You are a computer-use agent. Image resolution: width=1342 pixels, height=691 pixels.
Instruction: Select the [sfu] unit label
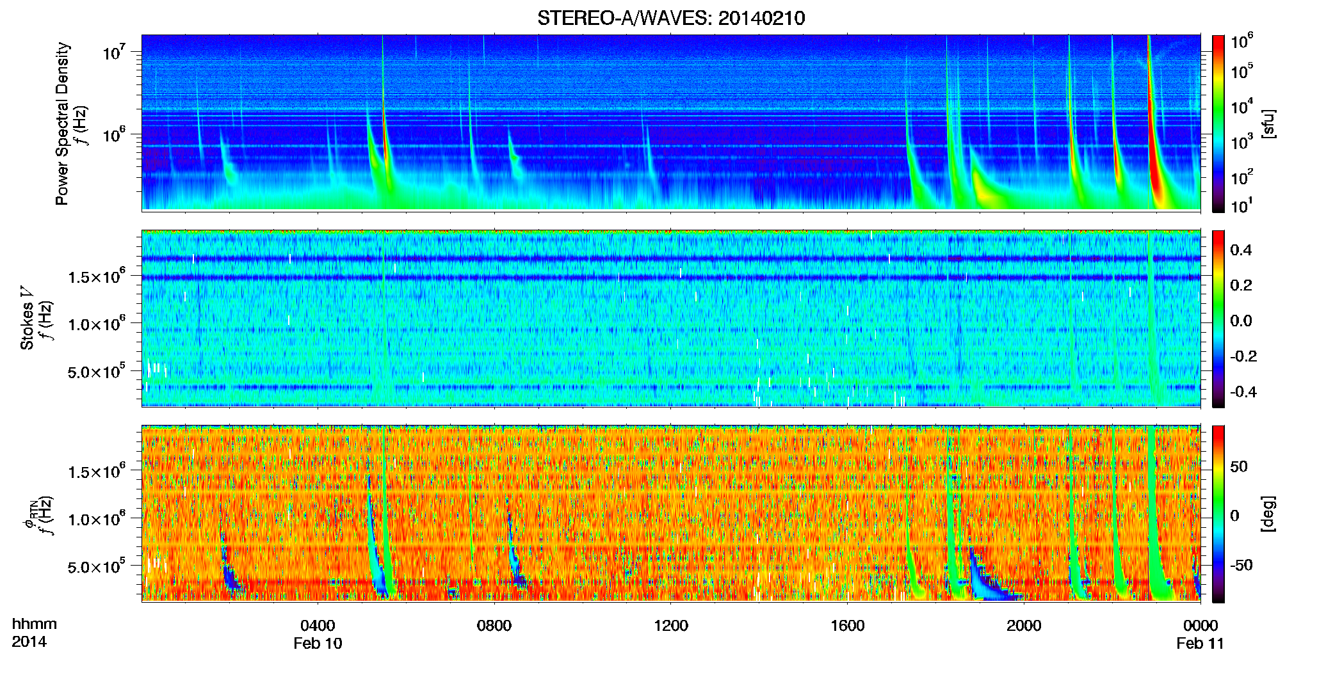click(1268, 123)
